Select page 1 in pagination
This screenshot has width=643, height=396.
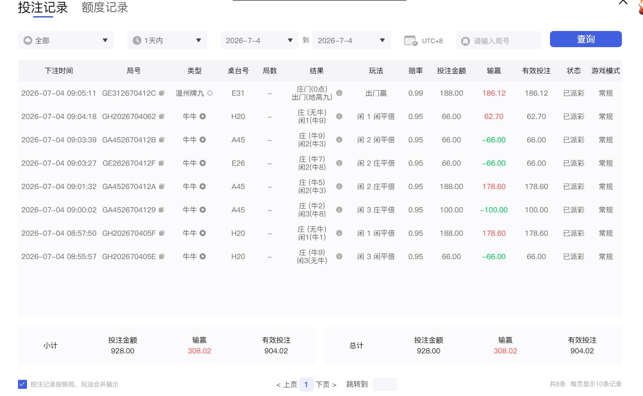[x=306, y=384]
